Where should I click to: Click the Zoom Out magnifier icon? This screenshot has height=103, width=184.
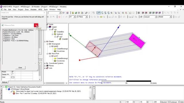point(126,13)
